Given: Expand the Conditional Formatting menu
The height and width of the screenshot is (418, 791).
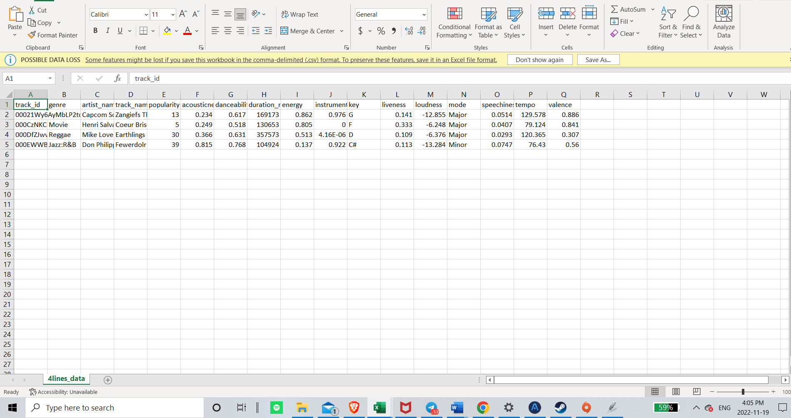Looking at the screenshot, I should click(454, 22).
